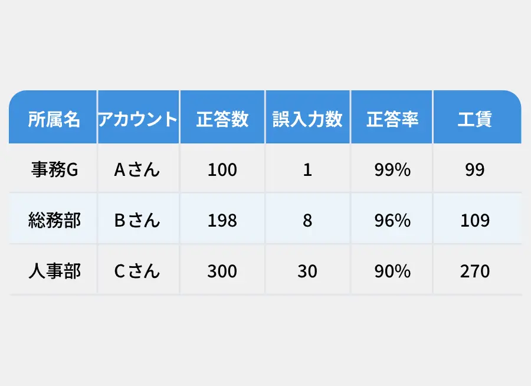Click the correct count value 198
The height and width of the screenshot is (386, 531).
point(222,219)
